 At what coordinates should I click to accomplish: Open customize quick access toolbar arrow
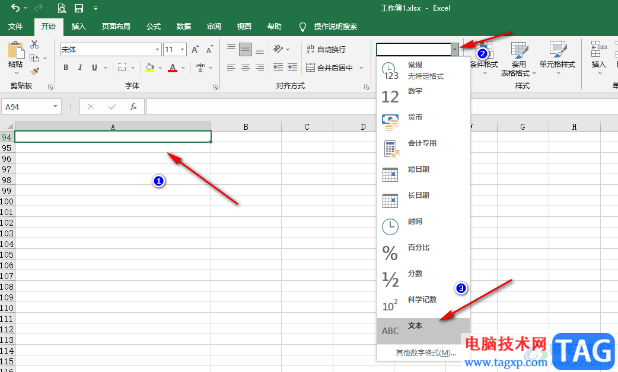[95, 8]
